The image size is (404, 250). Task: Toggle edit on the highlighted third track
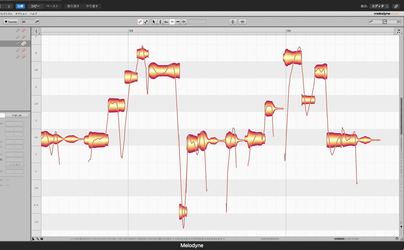click(x=24, y=43)
